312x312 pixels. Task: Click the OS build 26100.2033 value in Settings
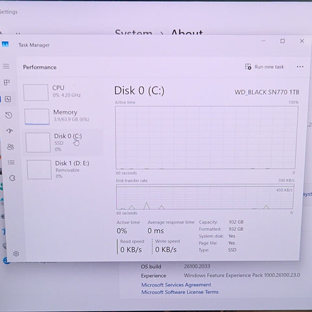click(x=197, y=266)
